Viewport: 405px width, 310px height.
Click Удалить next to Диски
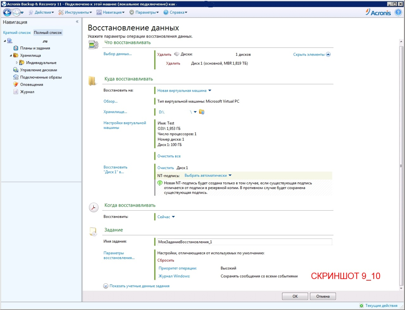click(x=164, y=54)
